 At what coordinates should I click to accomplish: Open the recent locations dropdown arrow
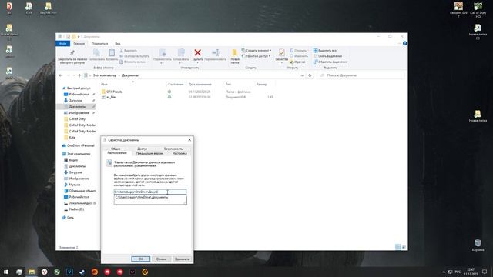tap(74, 75)
